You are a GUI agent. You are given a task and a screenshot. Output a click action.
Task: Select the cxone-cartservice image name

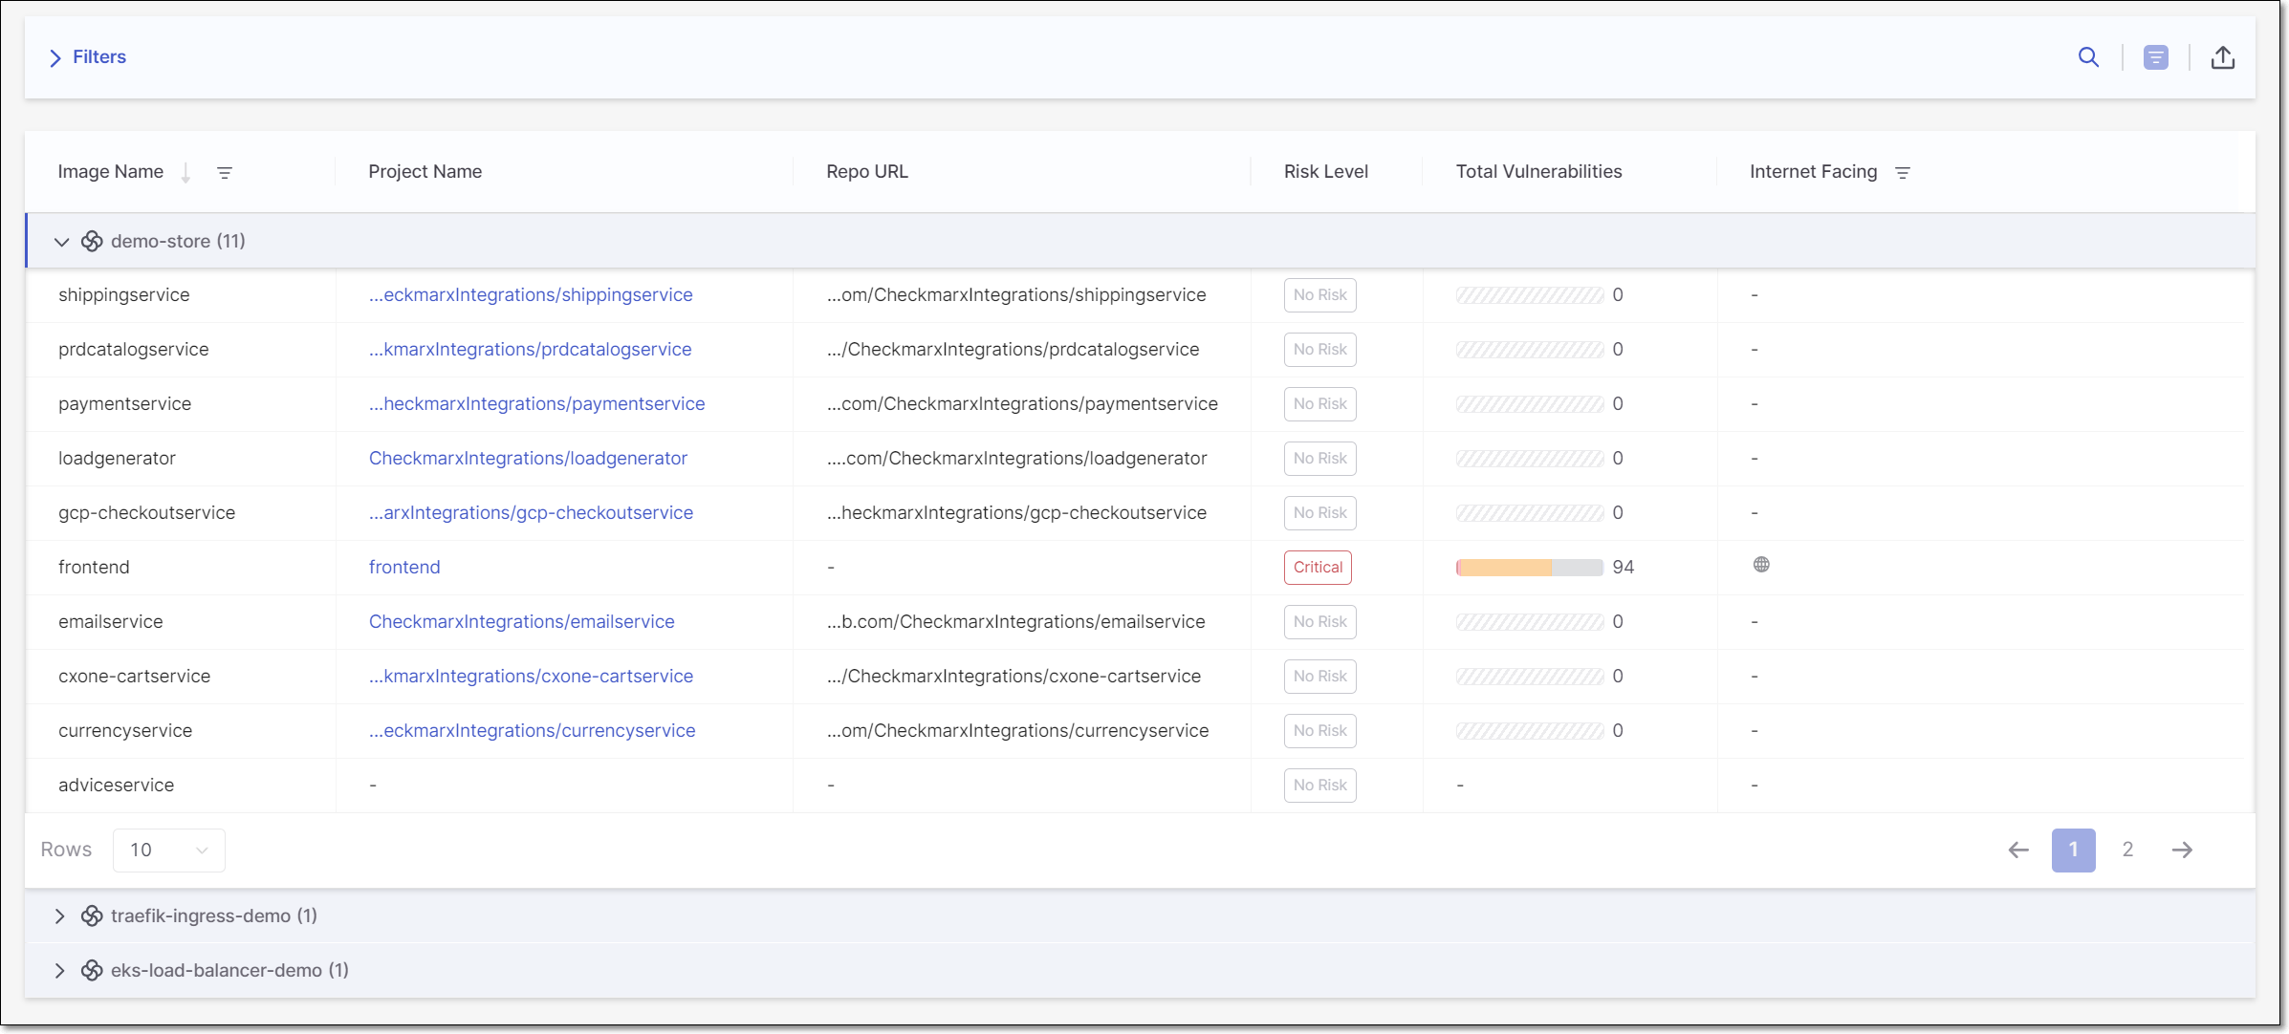(134, 677)
